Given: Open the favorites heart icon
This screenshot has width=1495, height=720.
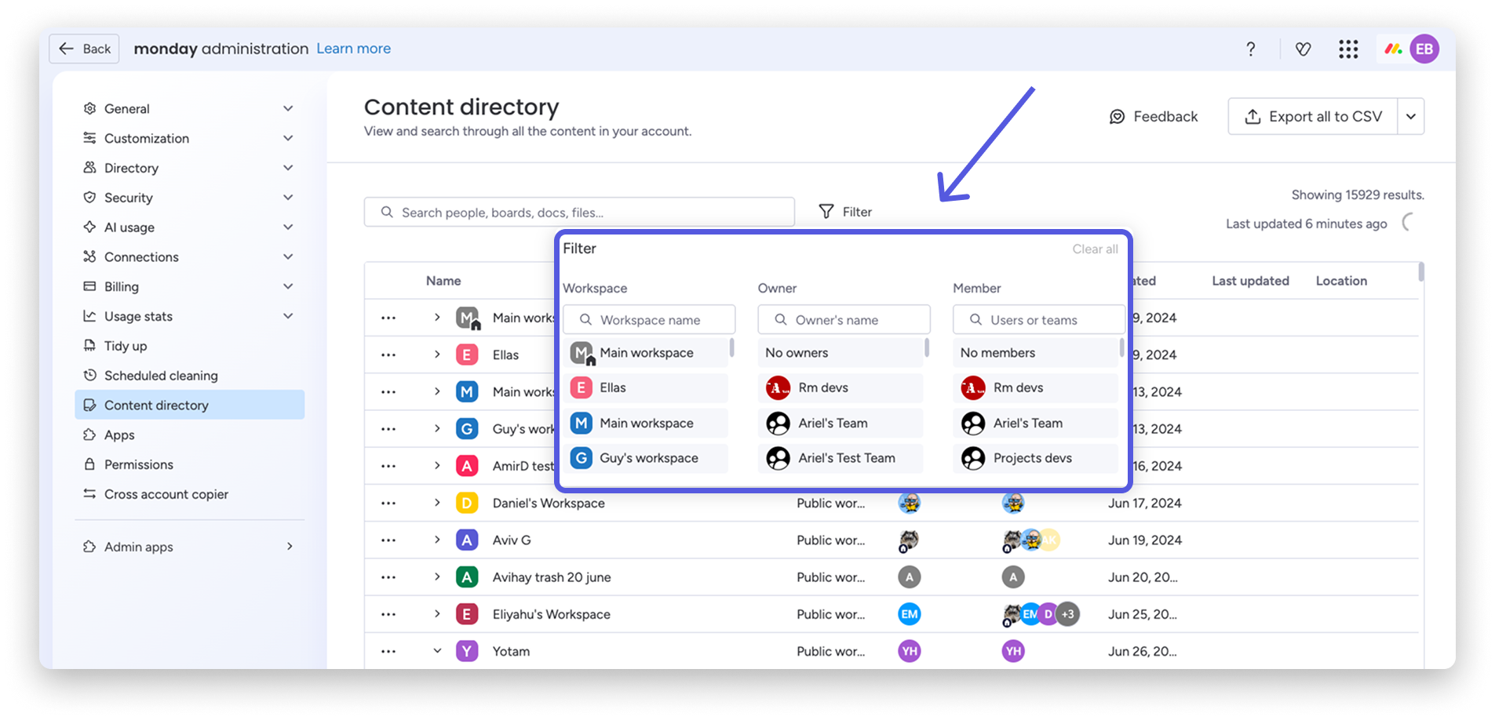Looking at the screenshot, I should [x=1304, y=49].
